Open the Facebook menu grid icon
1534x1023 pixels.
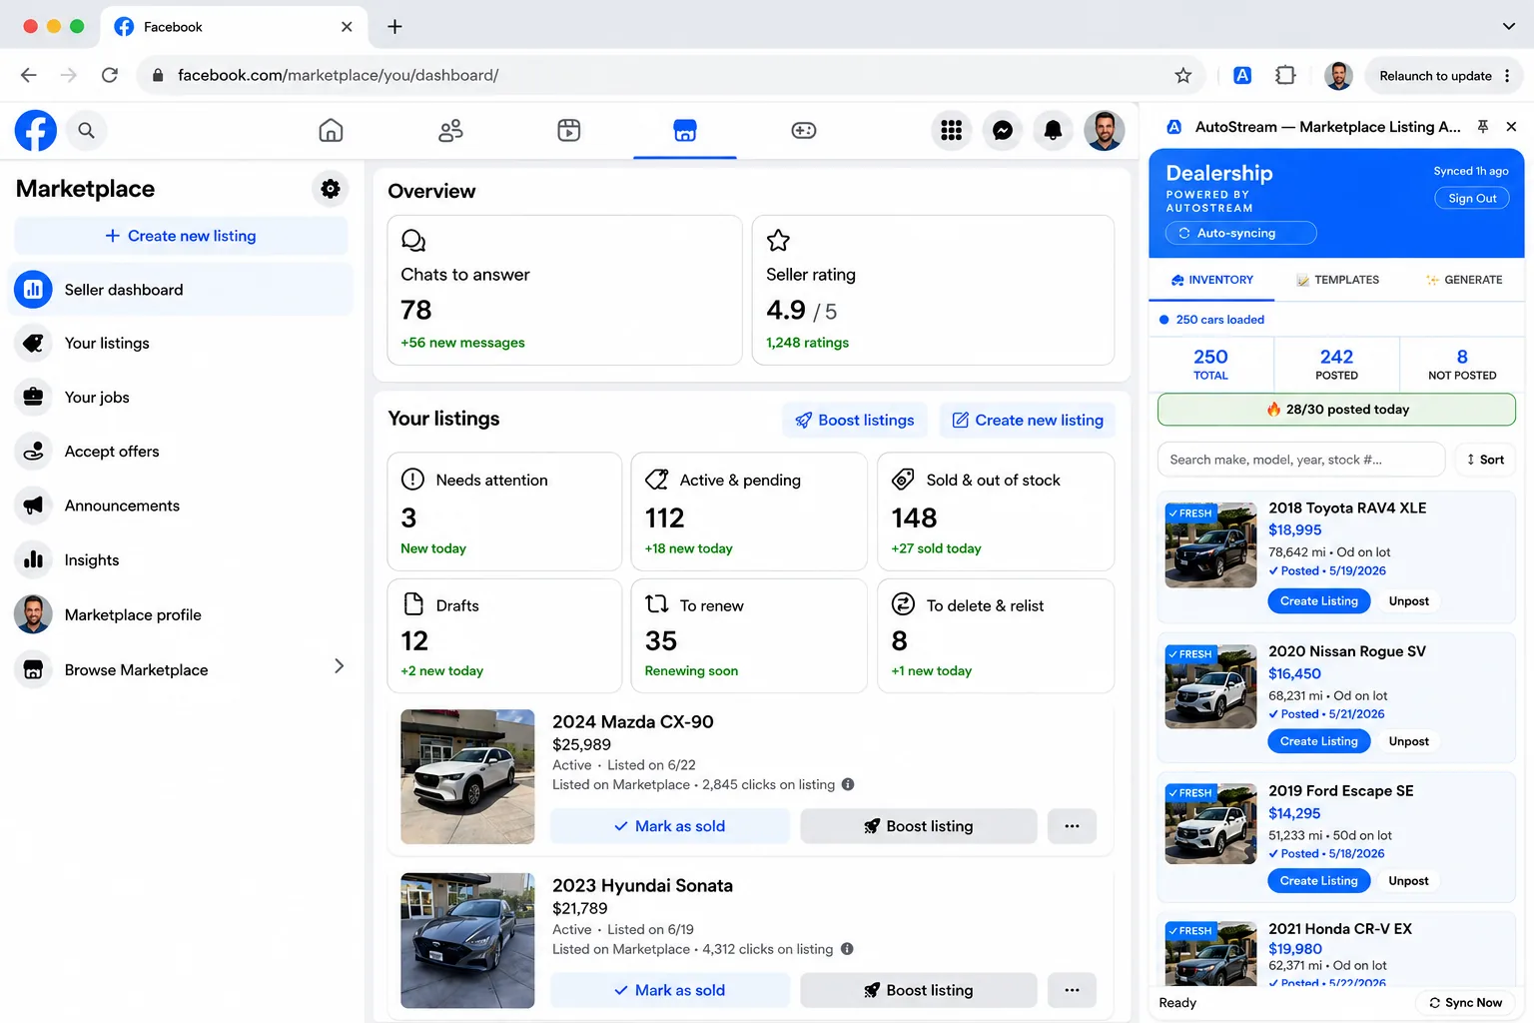(952, 130)
